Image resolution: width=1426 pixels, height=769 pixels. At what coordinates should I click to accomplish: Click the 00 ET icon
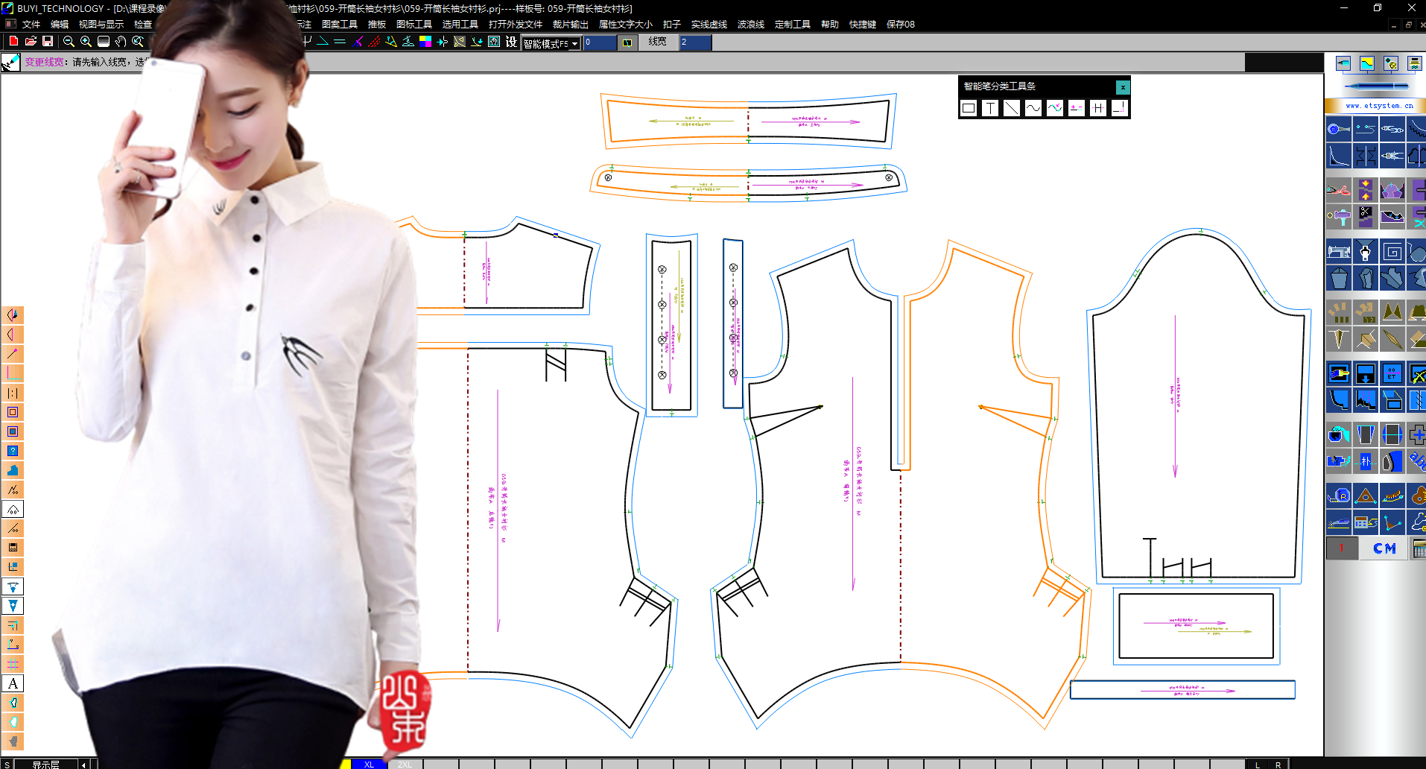coord(1392,373)
